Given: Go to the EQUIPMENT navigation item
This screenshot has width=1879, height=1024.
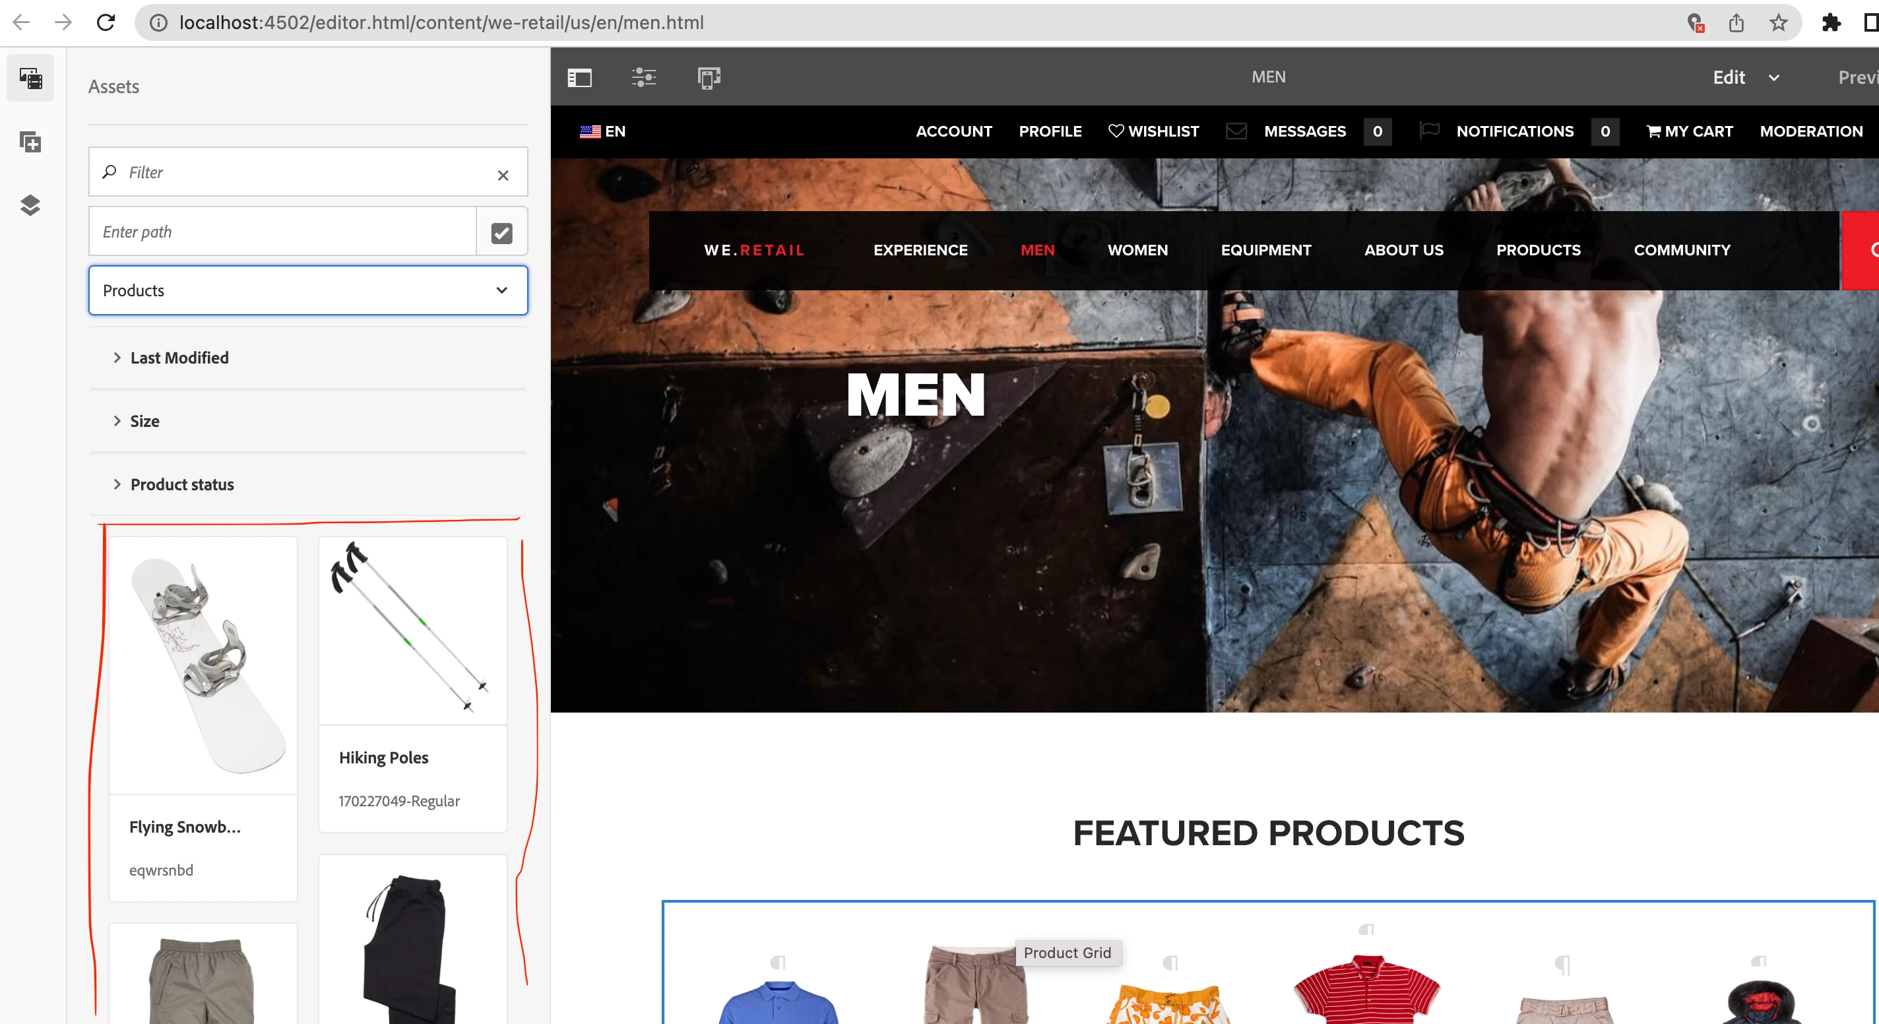Looking at the screenshot, I should tap(1265, 250).
